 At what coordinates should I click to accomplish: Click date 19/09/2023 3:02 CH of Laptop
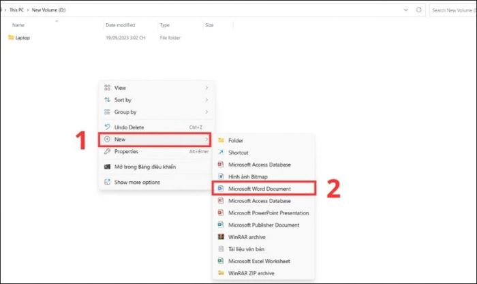pos(125,37)
